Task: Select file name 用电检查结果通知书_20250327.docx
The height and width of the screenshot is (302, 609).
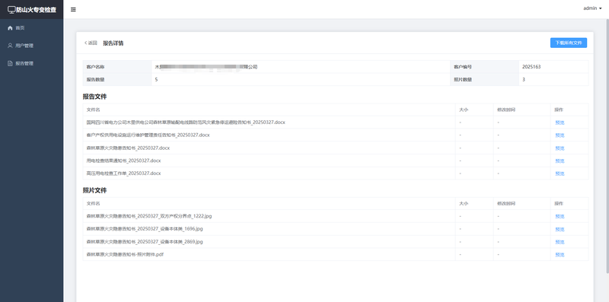Action: pos(123,161)
